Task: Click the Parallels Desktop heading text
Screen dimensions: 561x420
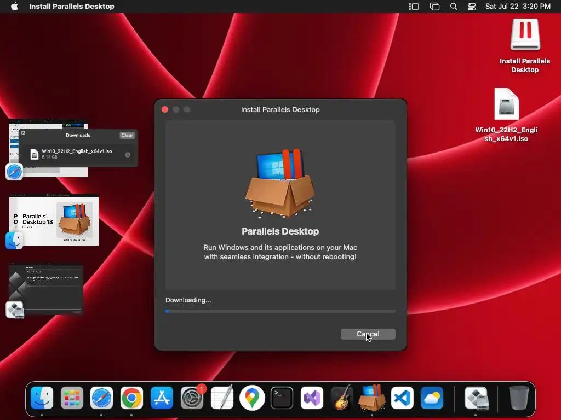Action: pyautogui.click(x=280, y=231)
